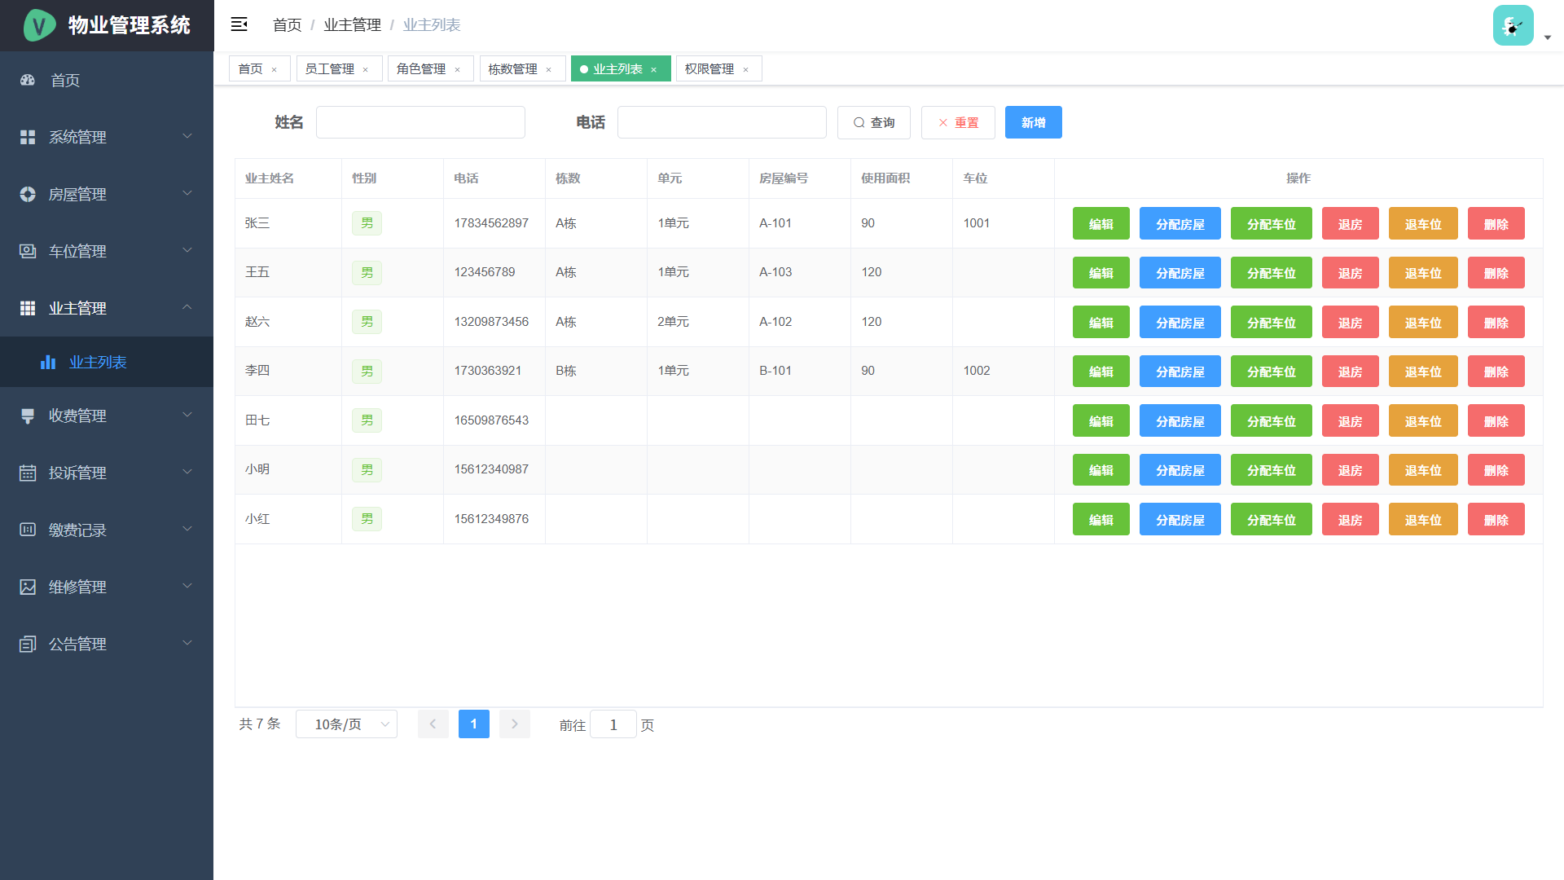Image resolution: width=1564 pixels, height=880 pixels.
Task: Click the 房屋管理 sidebar icon
Action: [x=28, y=194]
